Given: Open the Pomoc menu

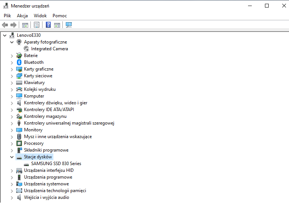Looking at the screenshot, I should 60,16.
